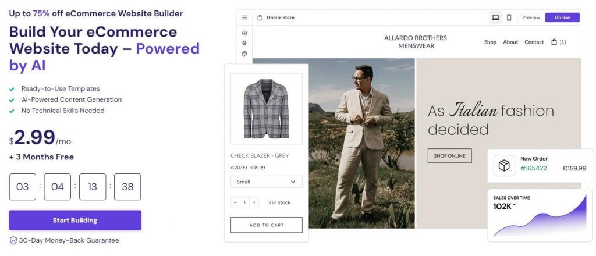The width and height of the screenshot is (596, 256).
Task: Switch to desktop preview view
Action: (x=495, y=17)
